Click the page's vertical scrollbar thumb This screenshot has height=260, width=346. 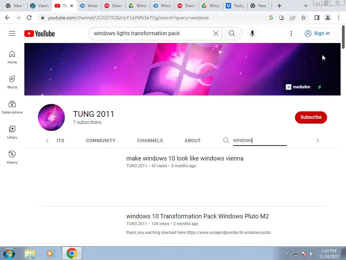[343, 37]
